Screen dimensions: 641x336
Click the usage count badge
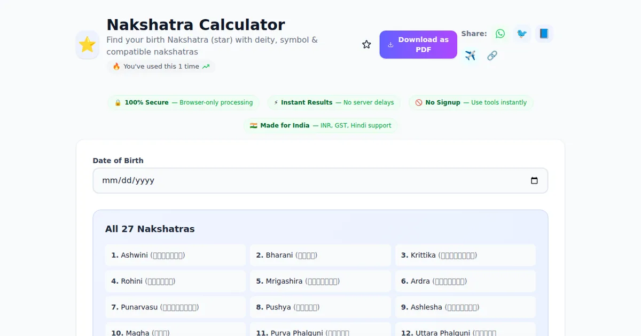click(161, 67)
